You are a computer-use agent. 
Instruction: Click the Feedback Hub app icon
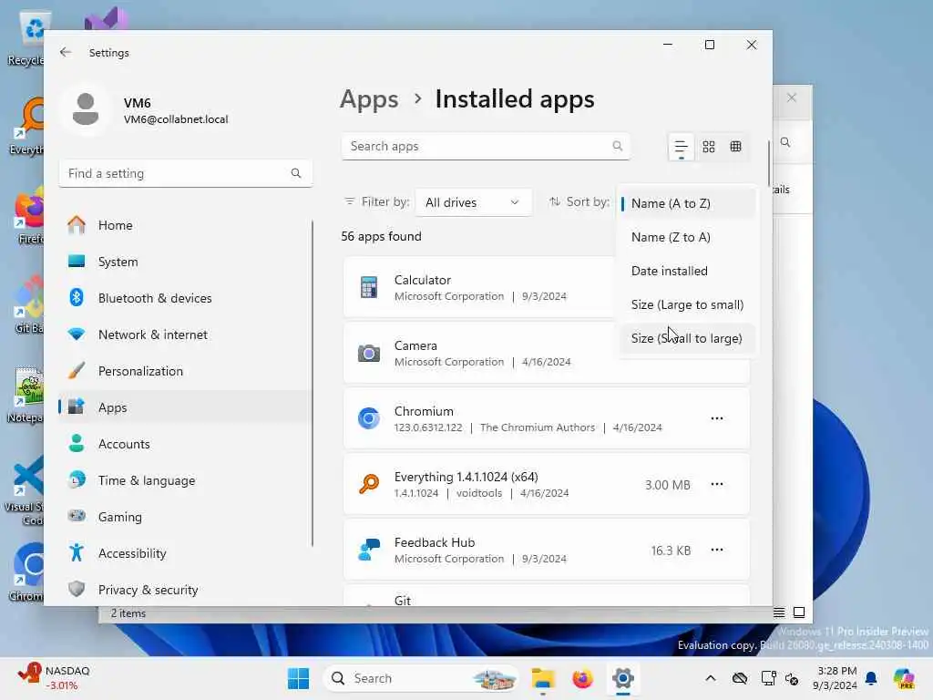pos(368,550)
